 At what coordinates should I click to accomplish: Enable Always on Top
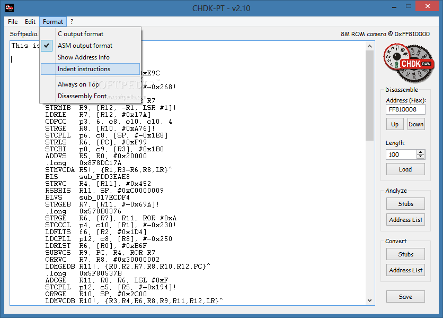point(91,84)
